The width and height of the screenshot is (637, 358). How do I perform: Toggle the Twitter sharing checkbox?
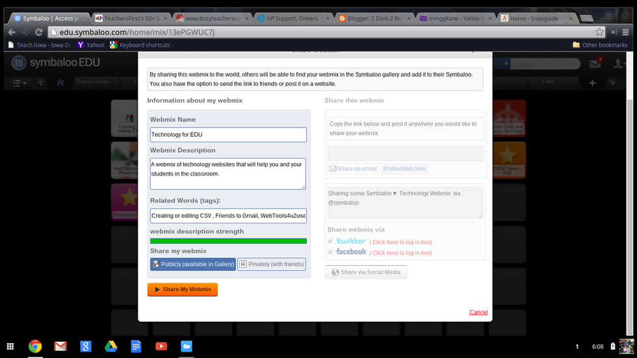330,241
